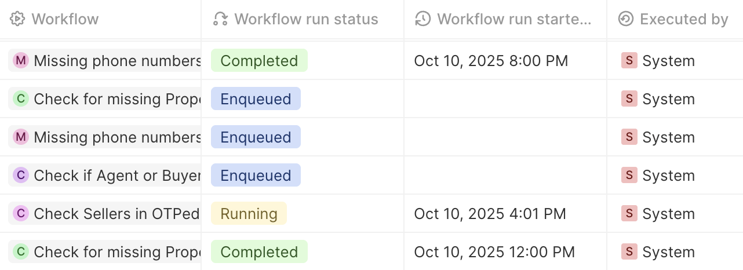Open the Executed by column header menu
The width and height of the screenshot is (743, 270).
(x=684, y=19)
